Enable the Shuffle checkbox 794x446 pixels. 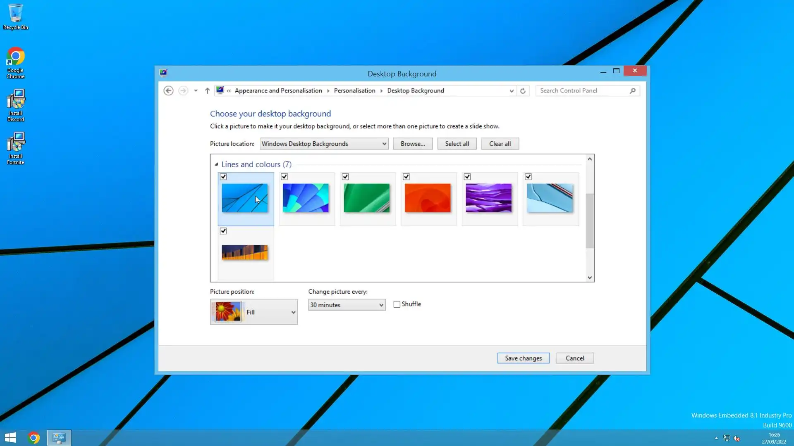(x=397, y=304)
